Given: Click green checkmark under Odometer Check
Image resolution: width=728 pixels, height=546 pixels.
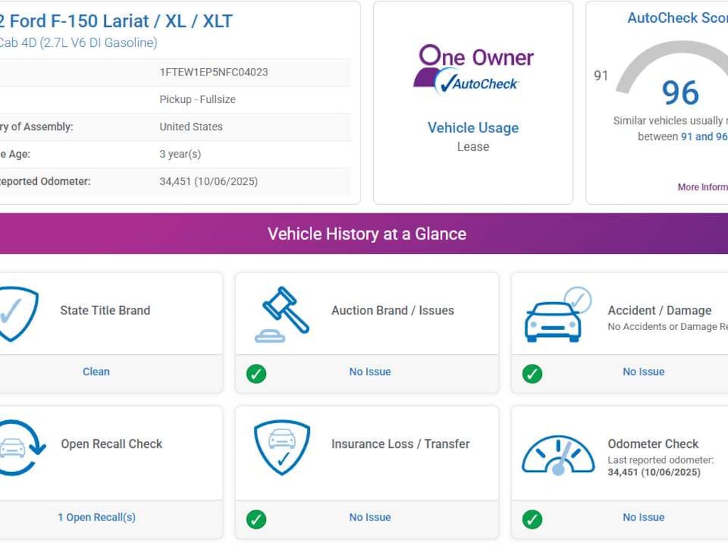Looking at the screenshot, I should point(532,519).
